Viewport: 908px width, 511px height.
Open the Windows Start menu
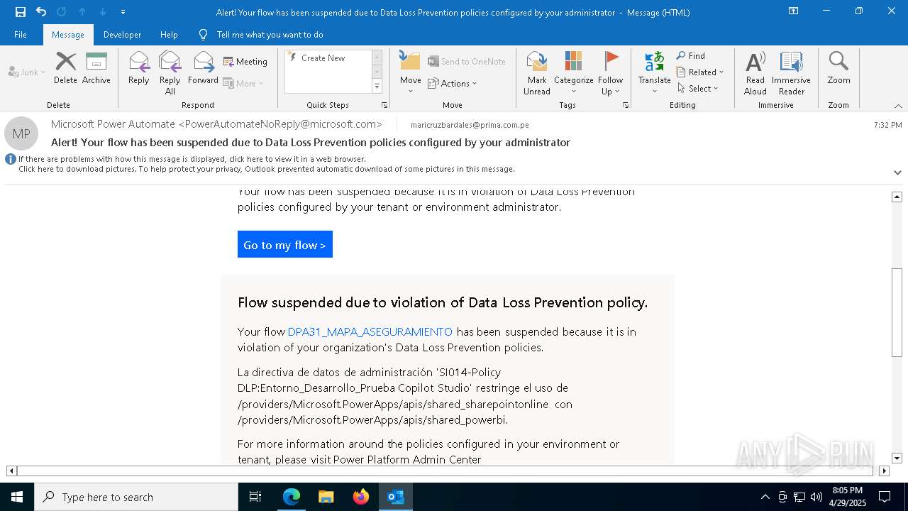click(x=17, y=497)
